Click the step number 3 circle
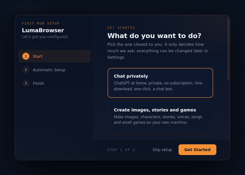Screen dimensions: 245x175 pyautogui.click(x=26, y=83)
